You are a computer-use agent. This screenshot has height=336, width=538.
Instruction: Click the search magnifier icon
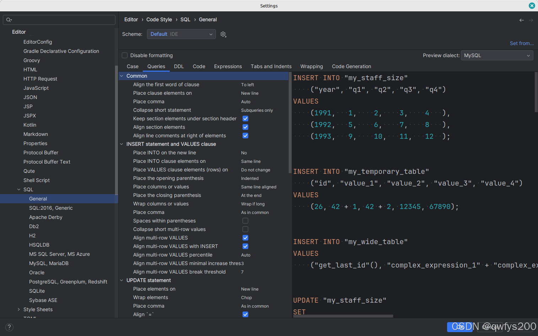click(x=9, y=20)
